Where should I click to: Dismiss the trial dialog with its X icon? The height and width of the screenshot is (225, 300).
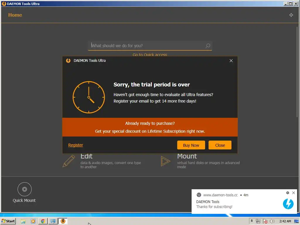tap(231, 61)
